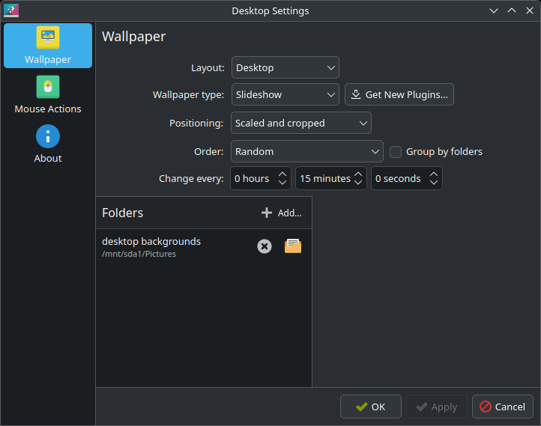Screen dimensions: 541x426
Task: Open the Wallpaper type dropdown
Action: 285,94
